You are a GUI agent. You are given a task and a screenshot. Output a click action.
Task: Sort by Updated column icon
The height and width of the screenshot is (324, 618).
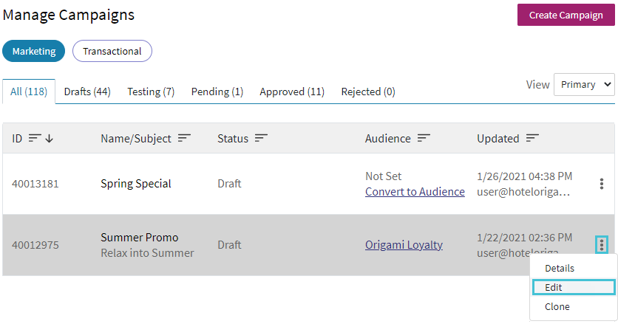(x=532, y=138)
